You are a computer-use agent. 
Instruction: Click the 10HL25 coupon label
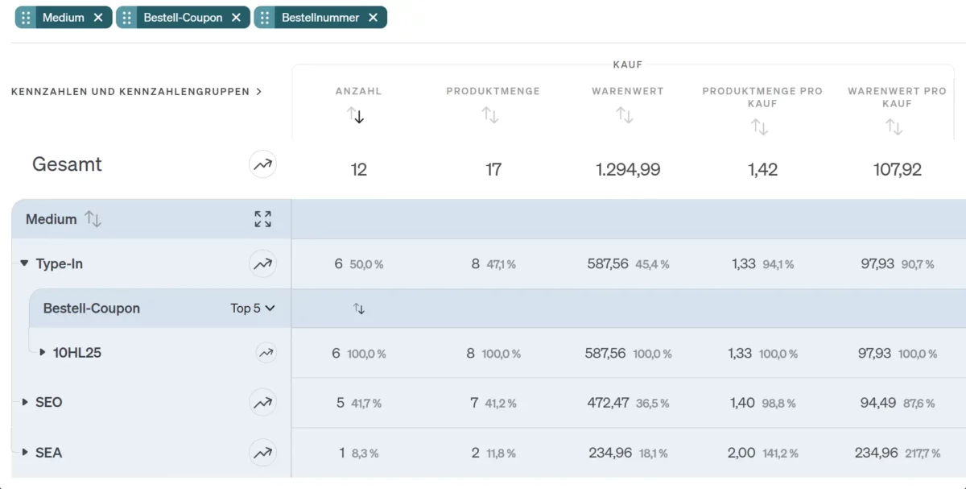(x=77, y=352)
